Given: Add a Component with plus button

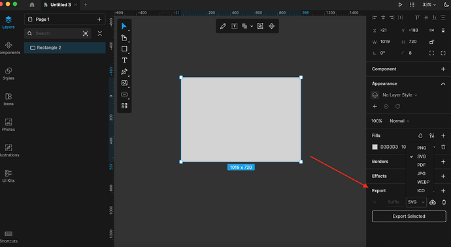Looking at the screenshot, I should coord(443,69).
